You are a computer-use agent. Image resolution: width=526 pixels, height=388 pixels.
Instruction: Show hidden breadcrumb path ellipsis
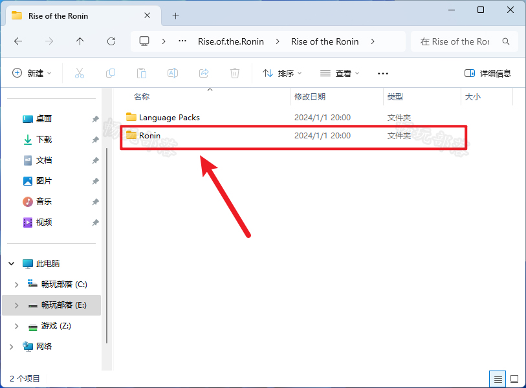182,41
